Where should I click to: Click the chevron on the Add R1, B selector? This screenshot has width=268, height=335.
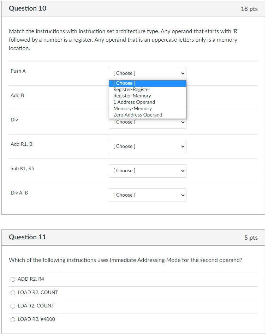182,146
